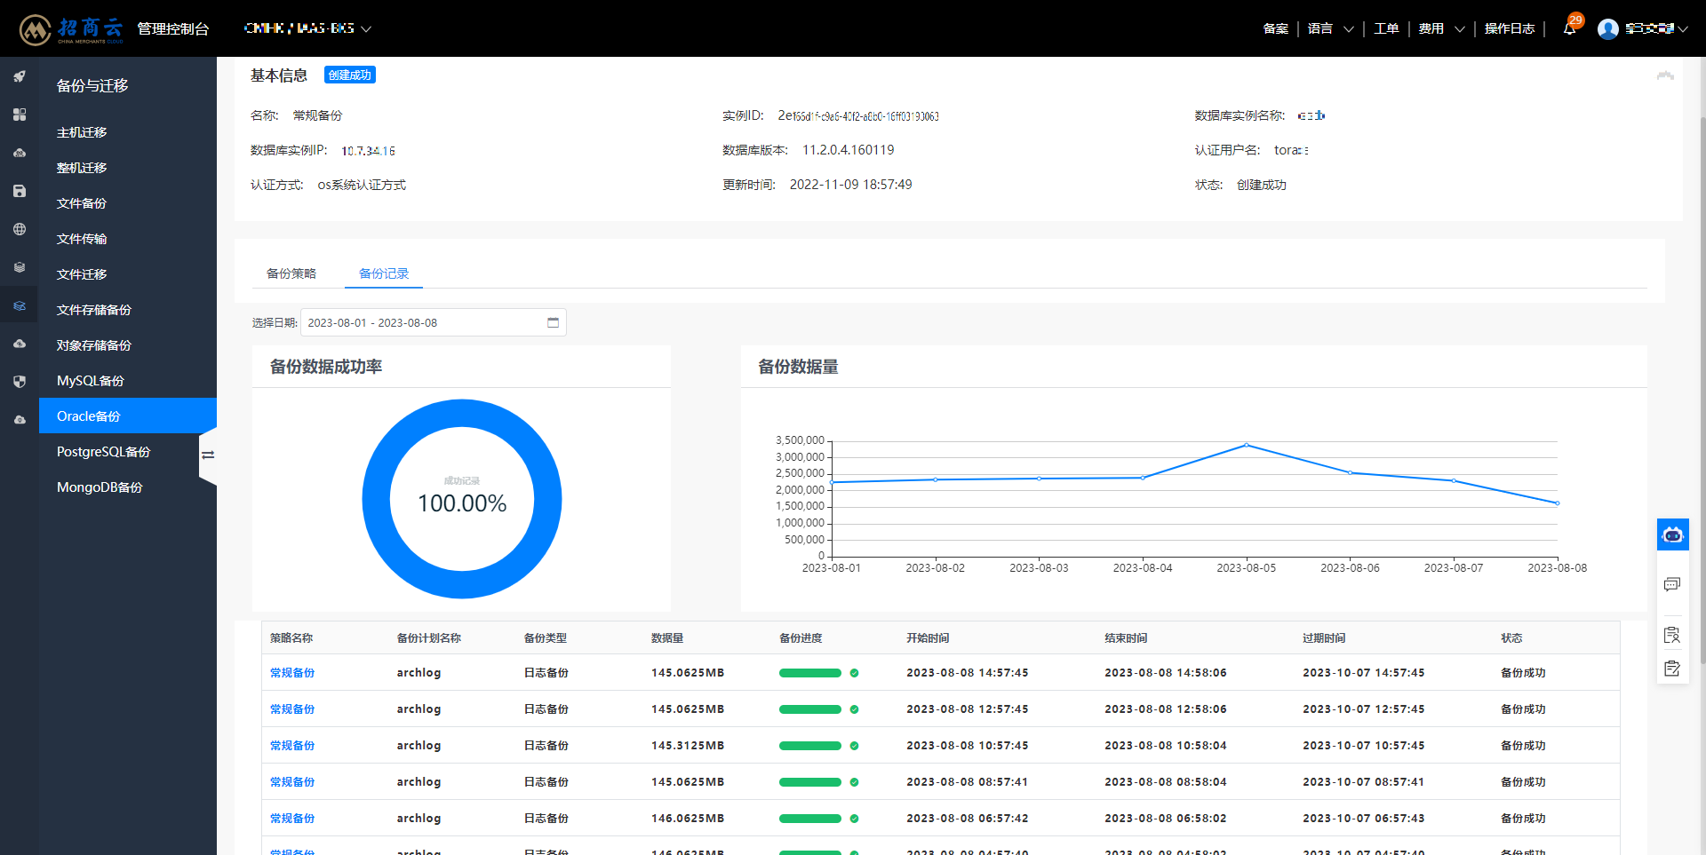
Task: Open the globe network icon in rail
Action: pyautogui.click(x=20, y=229)
